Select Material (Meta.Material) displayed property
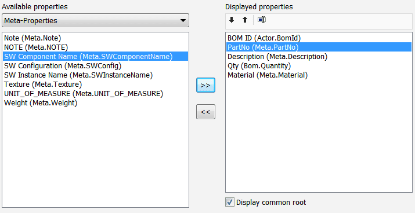Viewport: 415px width, 213px height. click(x=319, y=75)
